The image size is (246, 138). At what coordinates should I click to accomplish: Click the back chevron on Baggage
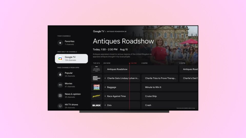coord(105,87)
